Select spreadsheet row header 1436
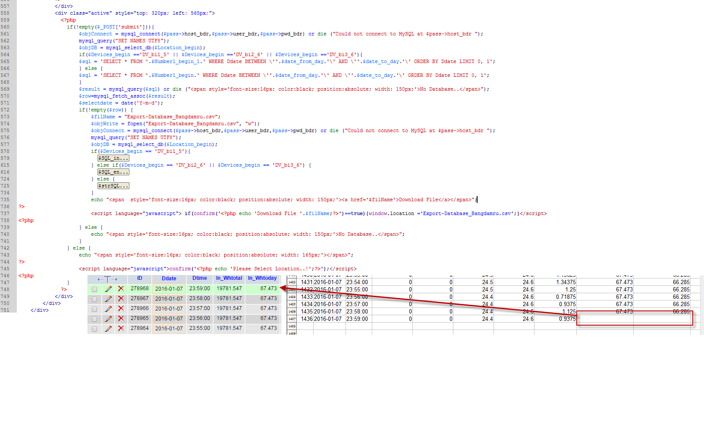This screenshot has height=437, width=704. coord(292,312)
